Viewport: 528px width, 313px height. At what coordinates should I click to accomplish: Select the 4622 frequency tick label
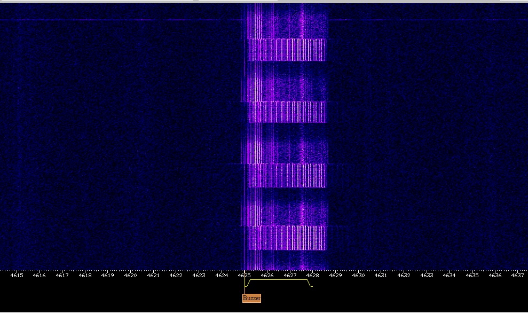[176, 276]
